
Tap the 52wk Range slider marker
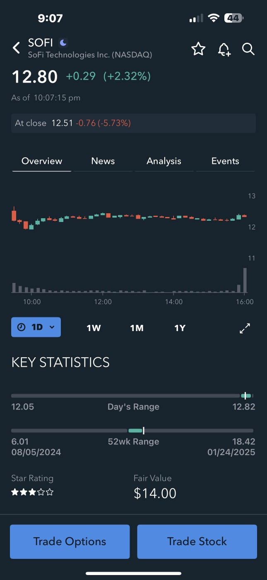tap(143, 431)
